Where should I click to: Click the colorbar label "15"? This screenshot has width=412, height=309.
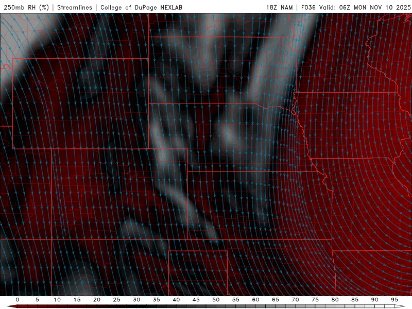coord(77,300)
